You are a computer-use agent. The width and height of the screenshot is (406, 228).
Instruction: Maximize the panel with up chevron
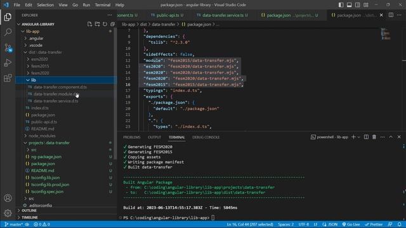click(x=391, y=137)
